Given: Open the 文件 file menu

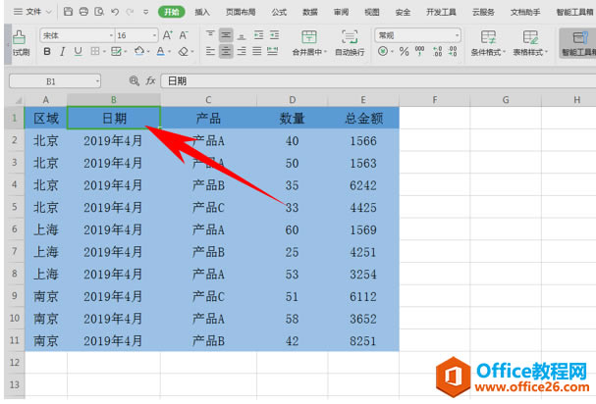Looking at the screenshot, I should (x=32, y=12).
